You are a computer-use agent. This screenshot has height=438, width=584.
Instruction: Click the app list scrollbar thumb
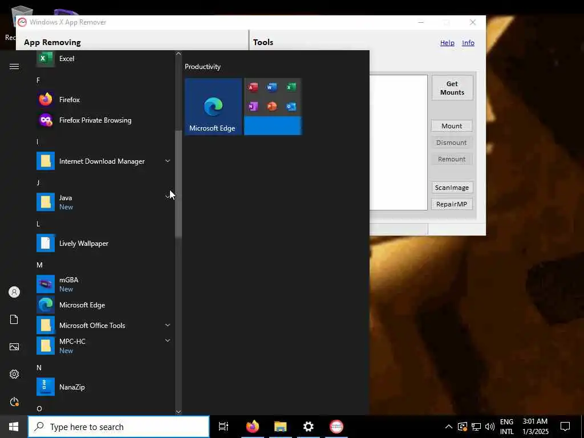[x=179, y=184]
